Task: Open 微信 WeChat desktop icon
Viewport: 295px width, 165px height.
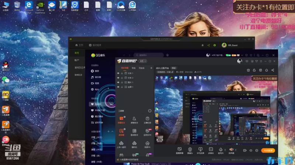Action: click(x=6, y=81)
